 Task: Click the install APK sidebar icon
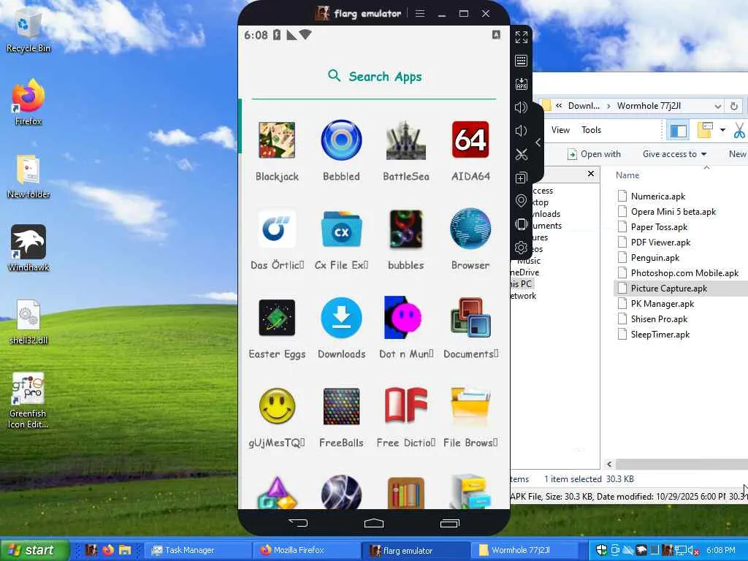(x=522, y=84)
